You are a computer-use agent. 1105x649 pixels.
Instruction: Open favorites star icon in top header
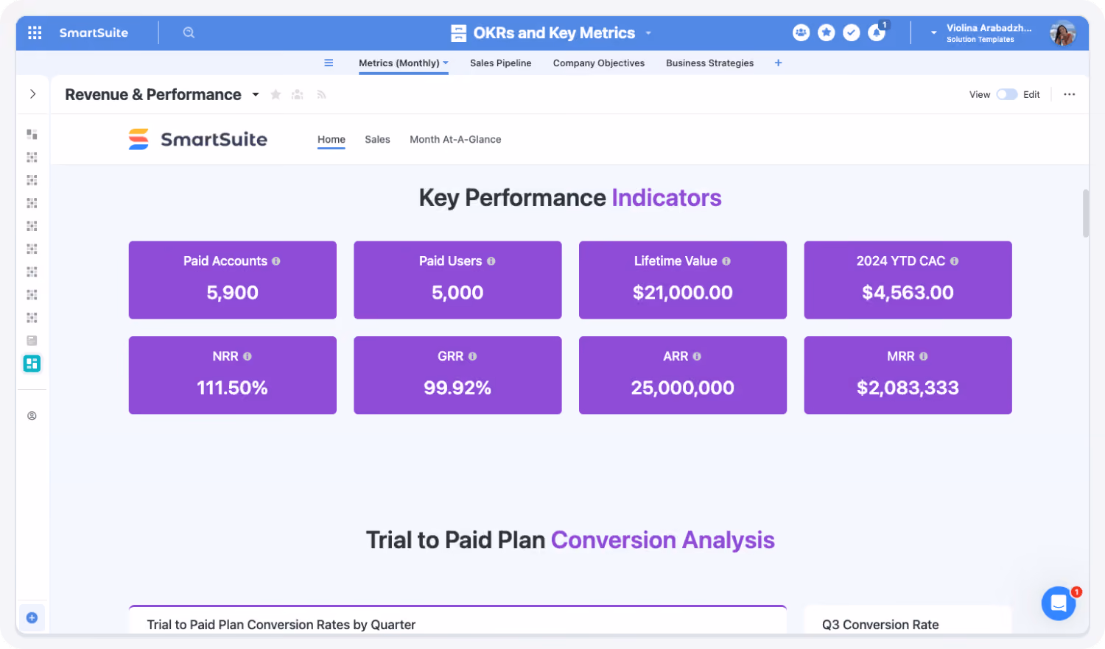point(826,32)
